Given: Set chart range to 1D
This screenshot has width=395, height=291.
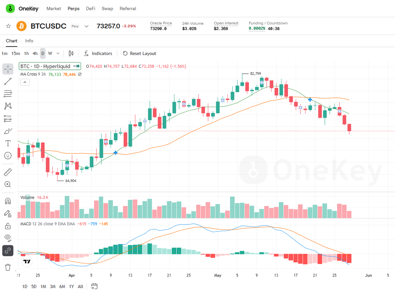Looking at the screenshot, I should pyautogui.click(x=25, y=286).
